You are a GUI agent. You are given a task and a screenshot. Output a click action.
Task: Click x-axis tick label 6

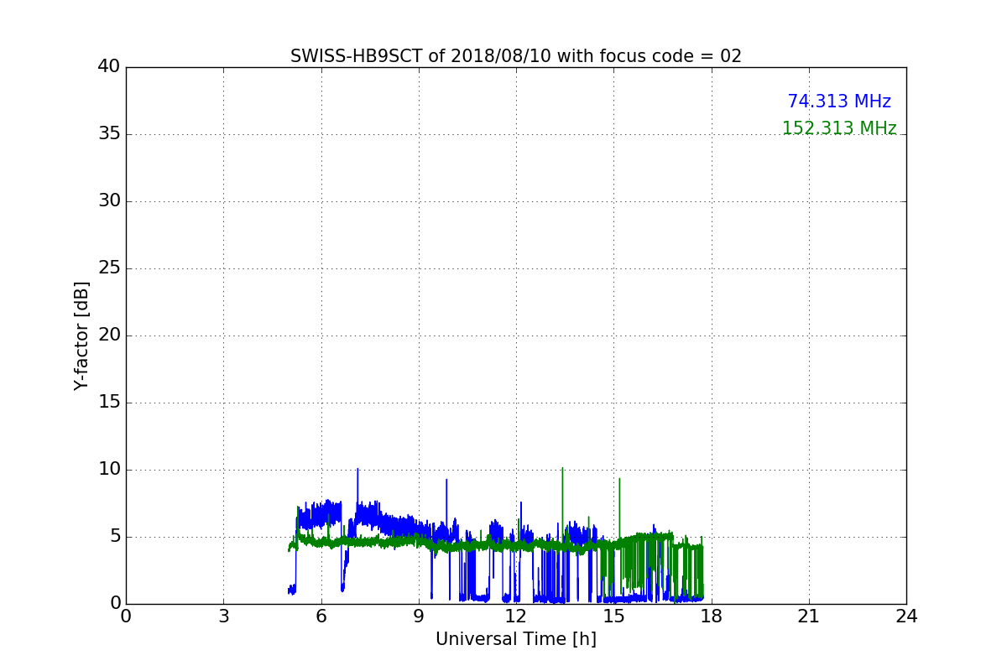click(321, 616)
